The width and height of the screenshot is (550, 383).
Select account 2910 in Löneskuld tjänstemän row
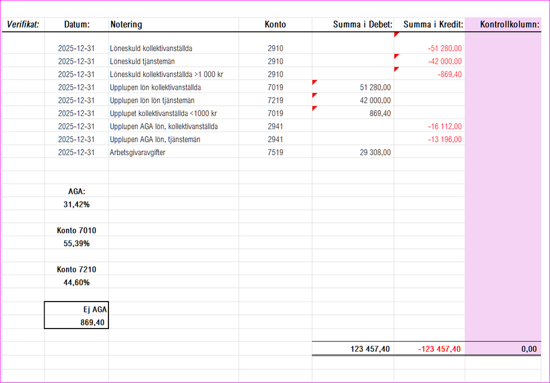pyautogui.click(x=275, y=62)
